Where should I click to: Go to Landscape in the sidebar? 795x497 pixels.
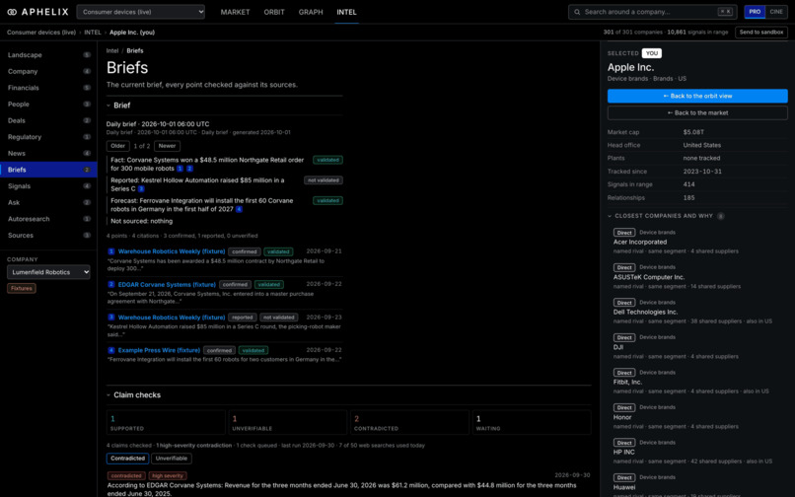pos(48,55)
